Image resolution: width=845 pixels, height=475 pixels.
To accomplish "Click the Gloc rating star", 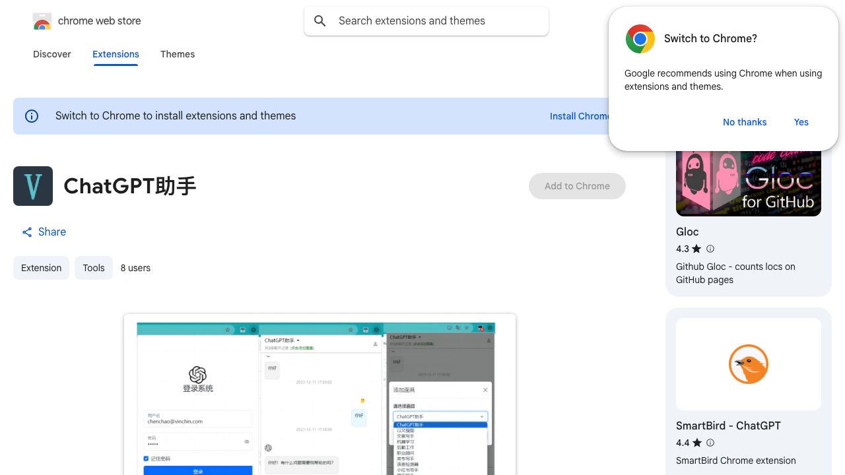I will point(696,249).
